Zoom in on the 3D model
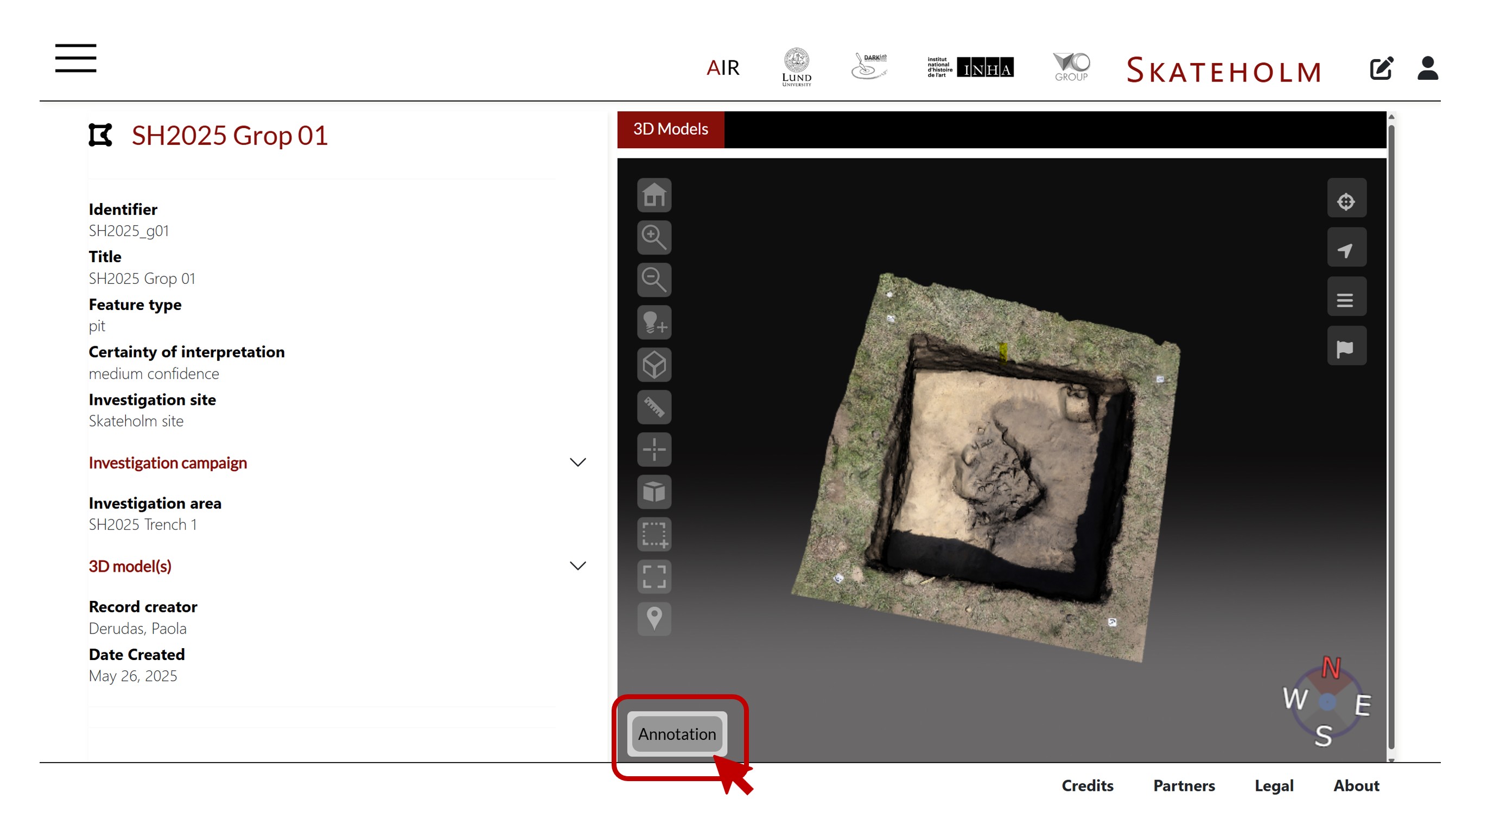 (654, 238)
